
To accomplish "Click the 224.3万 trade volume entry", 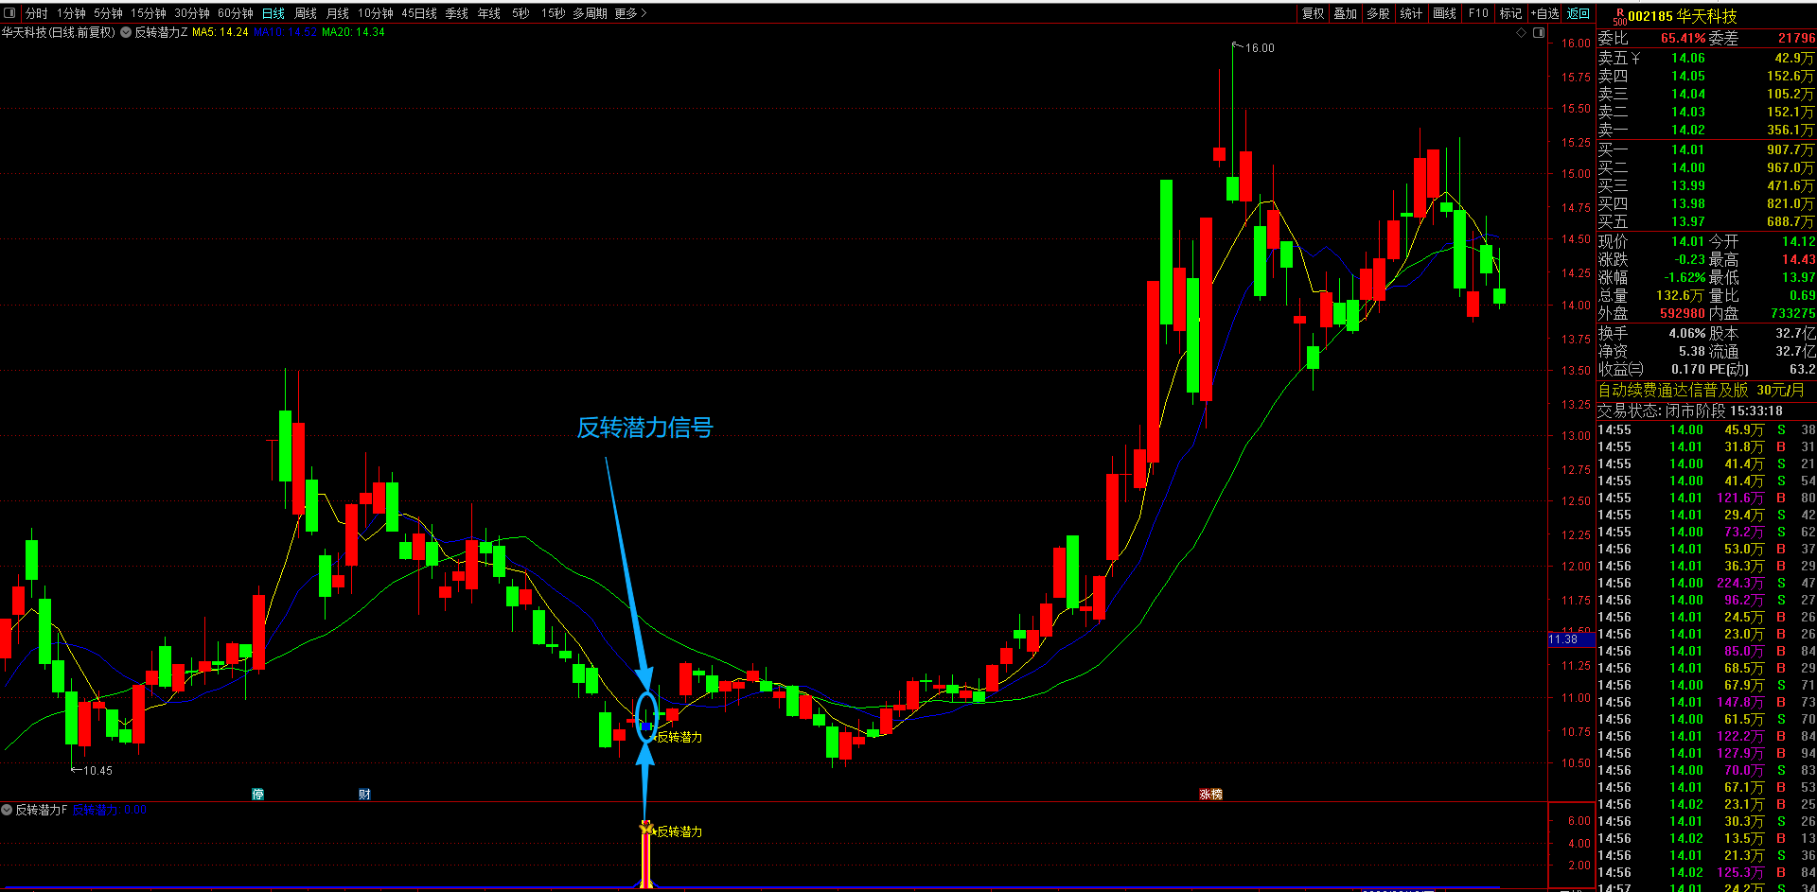I will 1740,583.
